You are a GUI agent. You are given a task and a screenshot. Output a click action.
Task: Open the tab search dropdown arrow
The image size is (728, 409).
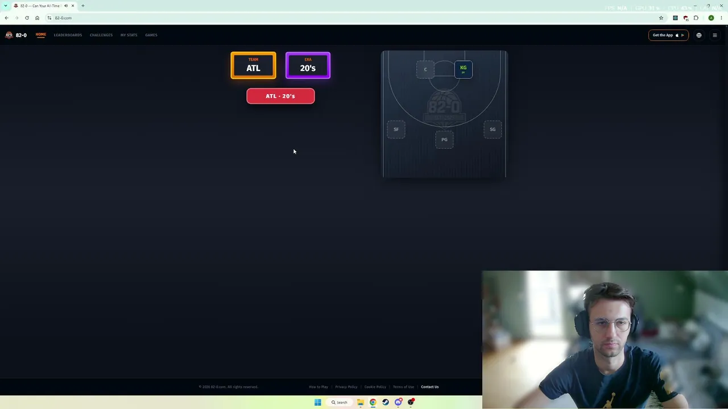[6, 6]
